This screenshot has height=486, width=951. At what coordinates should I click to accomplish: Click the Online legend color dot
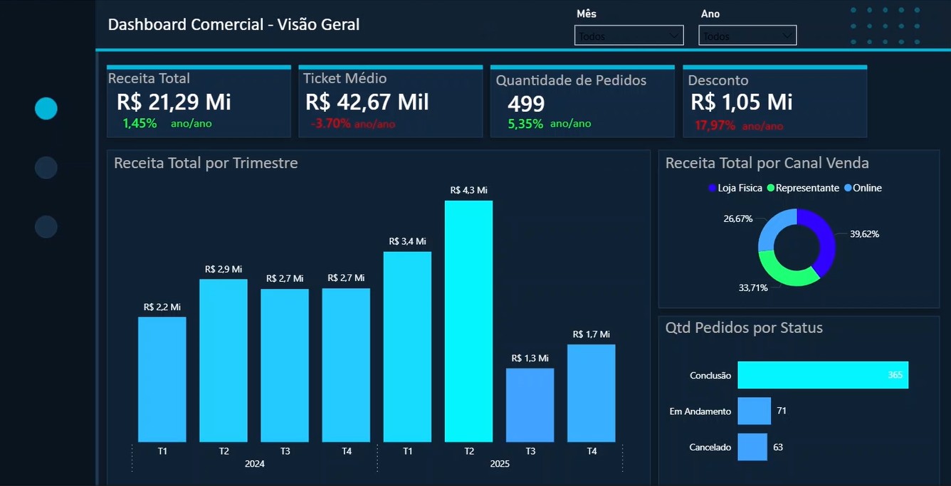click(x=848, y=188)
